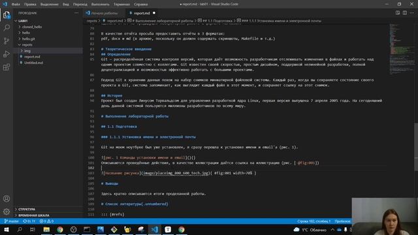Open the Terminal menu
This screenshot has height=235, width=418.
pos(121,5)
